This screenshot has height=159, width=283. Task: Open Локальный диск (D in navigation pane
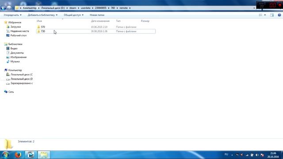[x=22, y=79]
